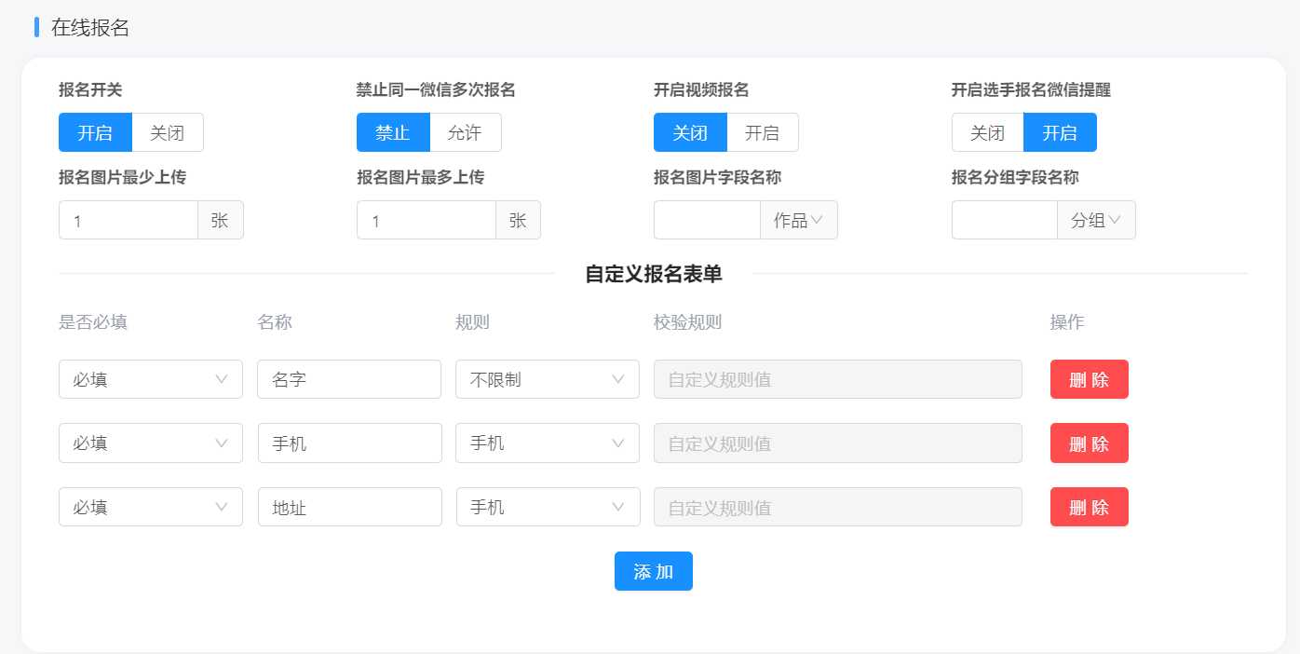Screen dimensions: 1300x654
Task: Click the 报名分组字段名称 text input
Action: 1004,221
